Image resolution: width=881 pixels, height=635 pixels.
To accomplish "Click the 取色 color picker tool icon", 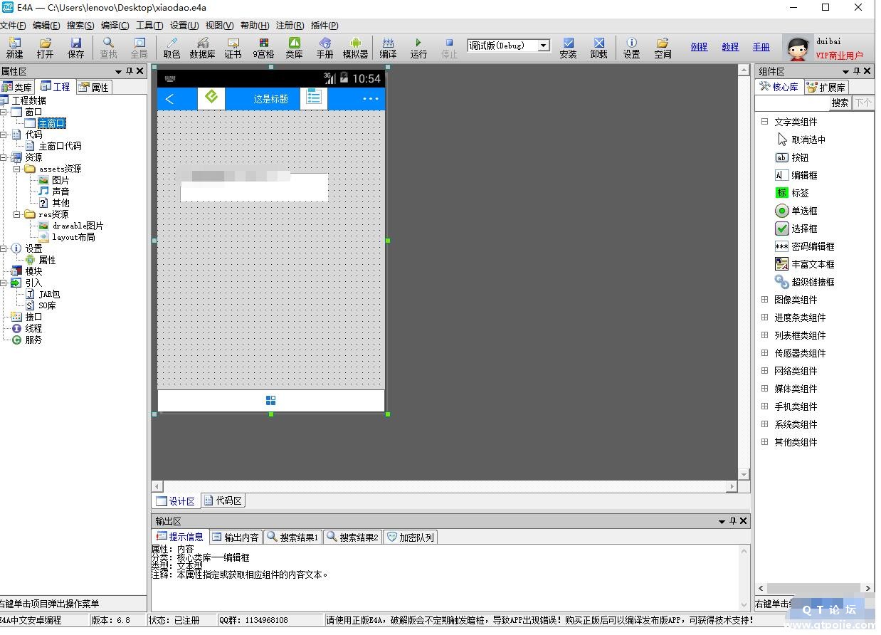I will pyautogui.click(x=172, y=48).
